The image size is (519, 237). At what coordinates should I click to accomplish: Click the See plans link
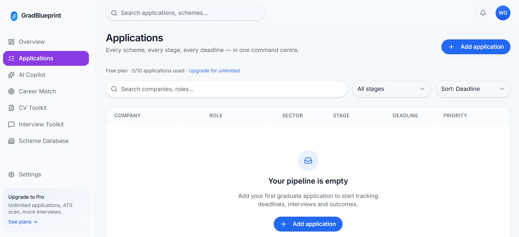23,222
